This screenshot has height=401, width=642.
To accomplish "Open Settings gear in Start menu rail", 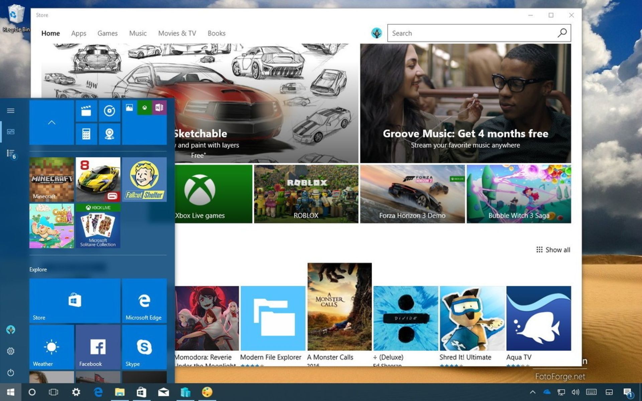I will (x=11, y=351).
